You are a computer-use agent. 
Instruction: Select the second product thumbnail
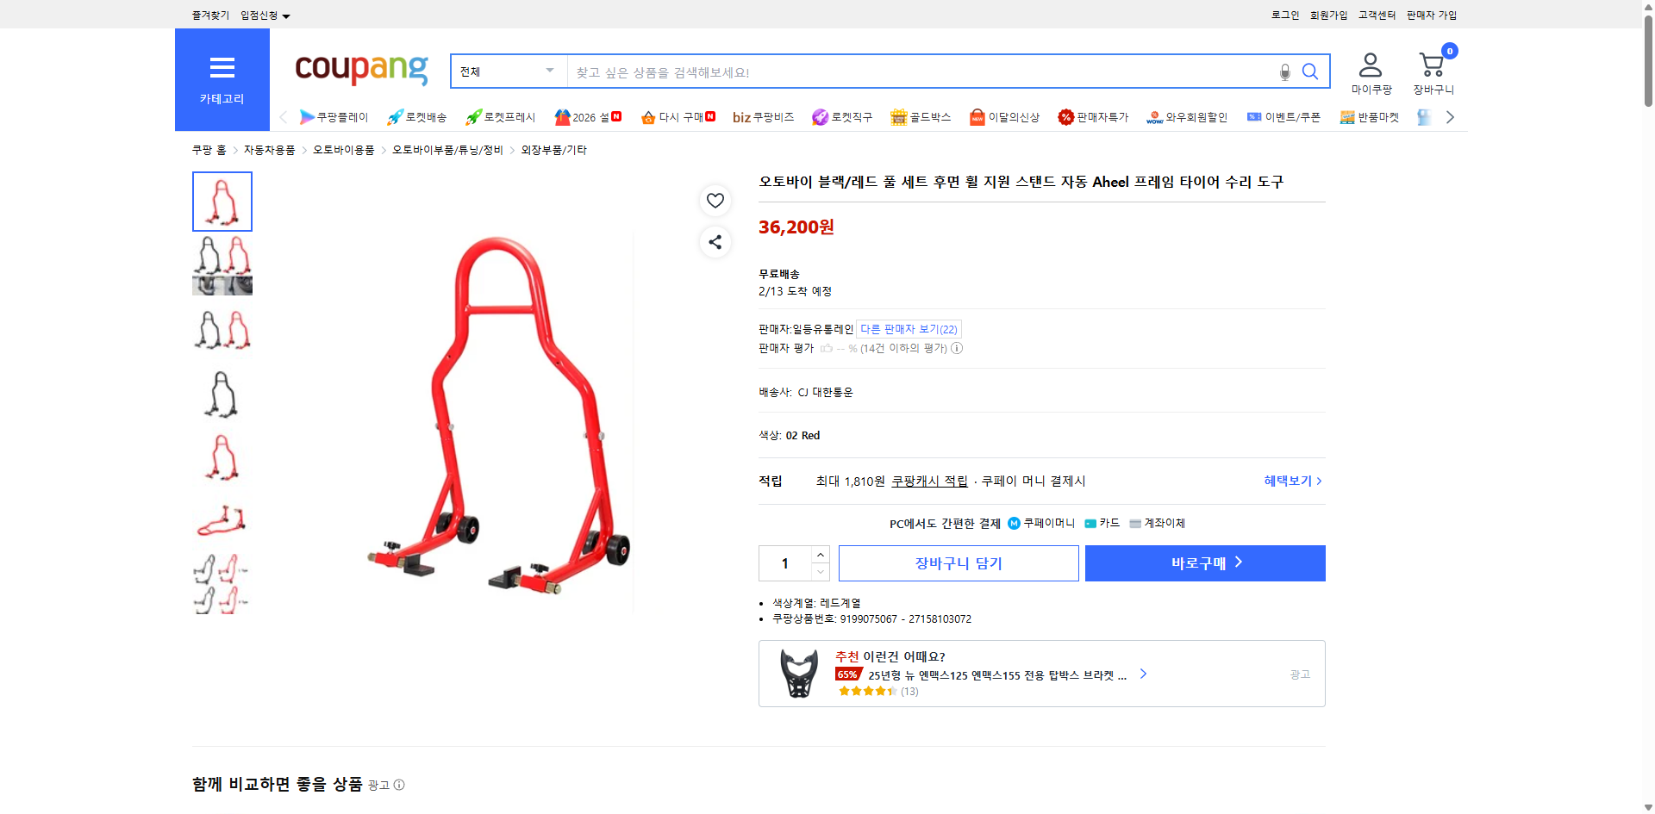[x=222, y=265]
